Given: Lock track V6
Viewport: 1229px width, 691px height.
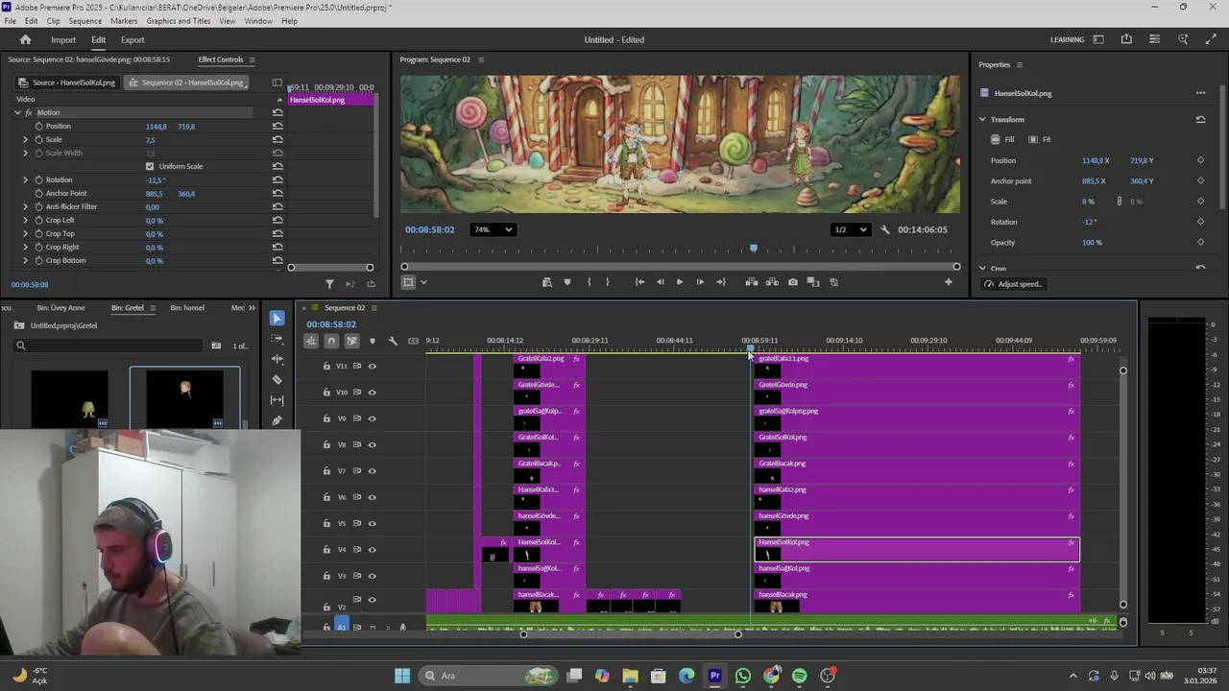Looking at the screenshot, I should click(326, 497).
